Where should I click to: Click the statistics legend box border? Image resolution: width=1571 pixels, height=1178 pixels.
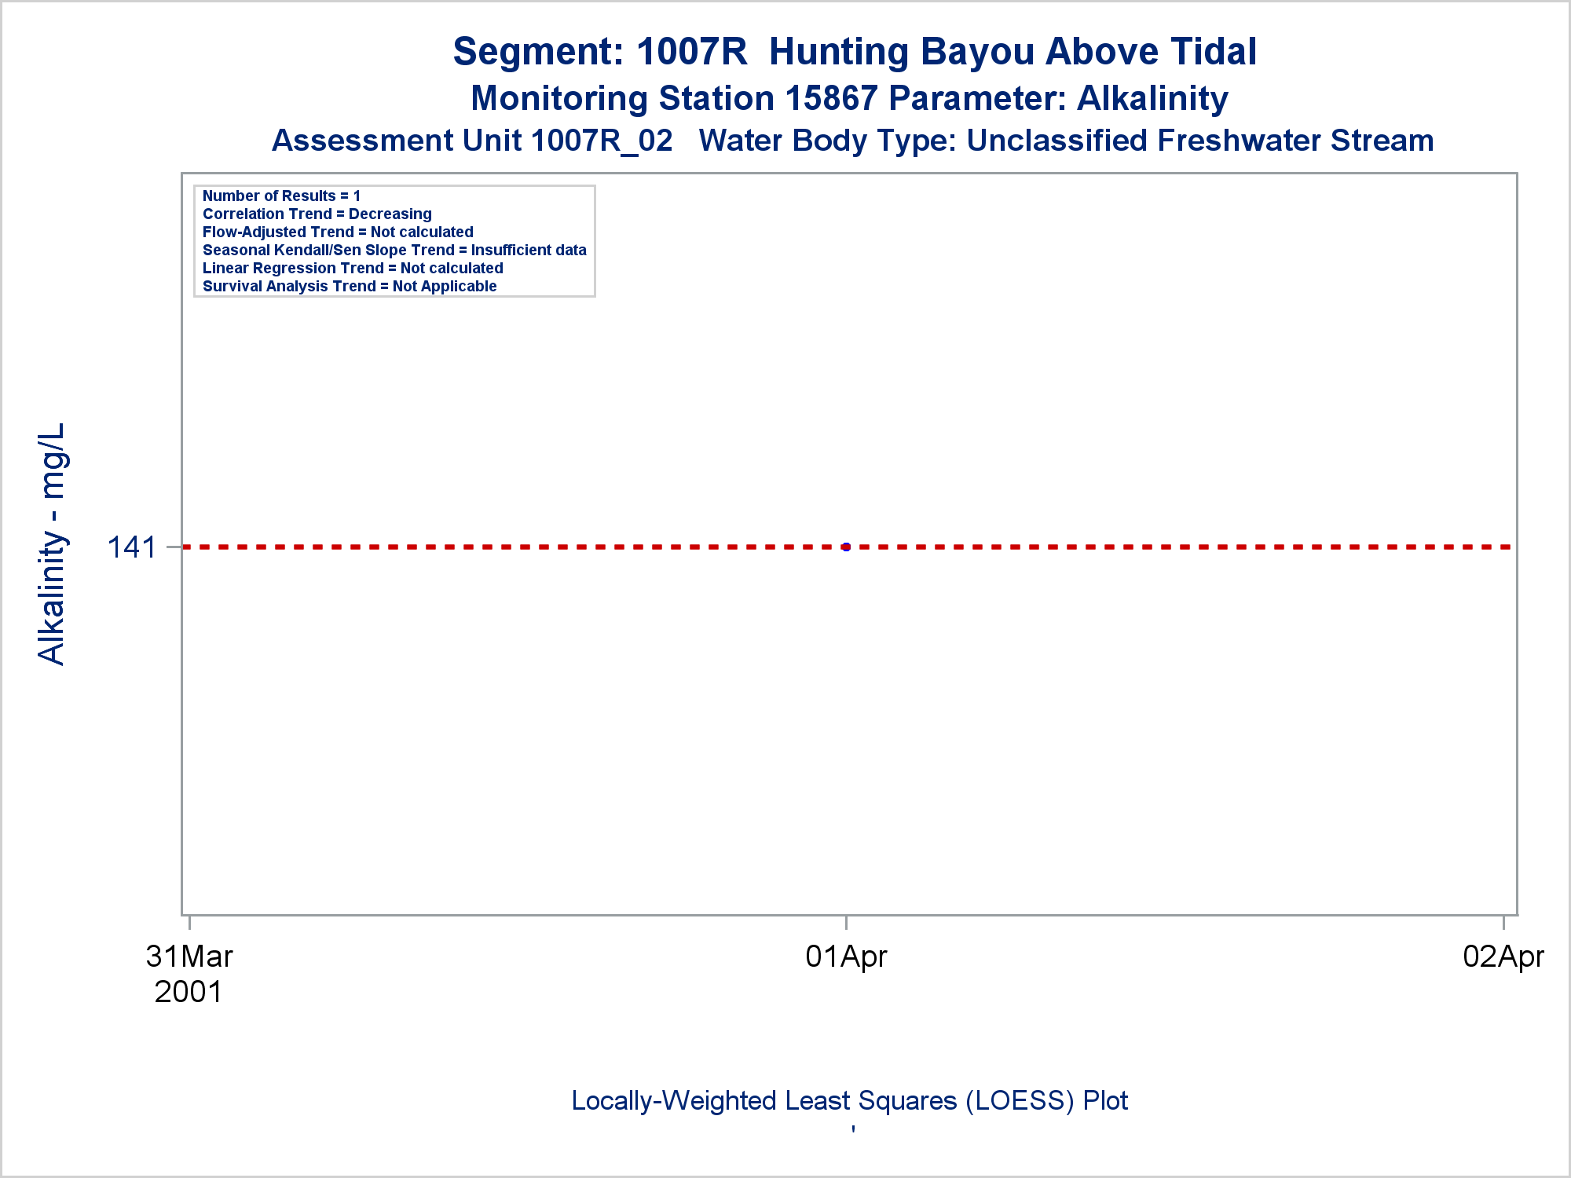[394, 186]
